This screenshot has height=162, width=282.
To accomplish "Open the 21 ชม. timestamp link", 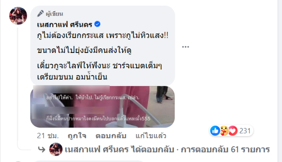I will pos(48,136).
